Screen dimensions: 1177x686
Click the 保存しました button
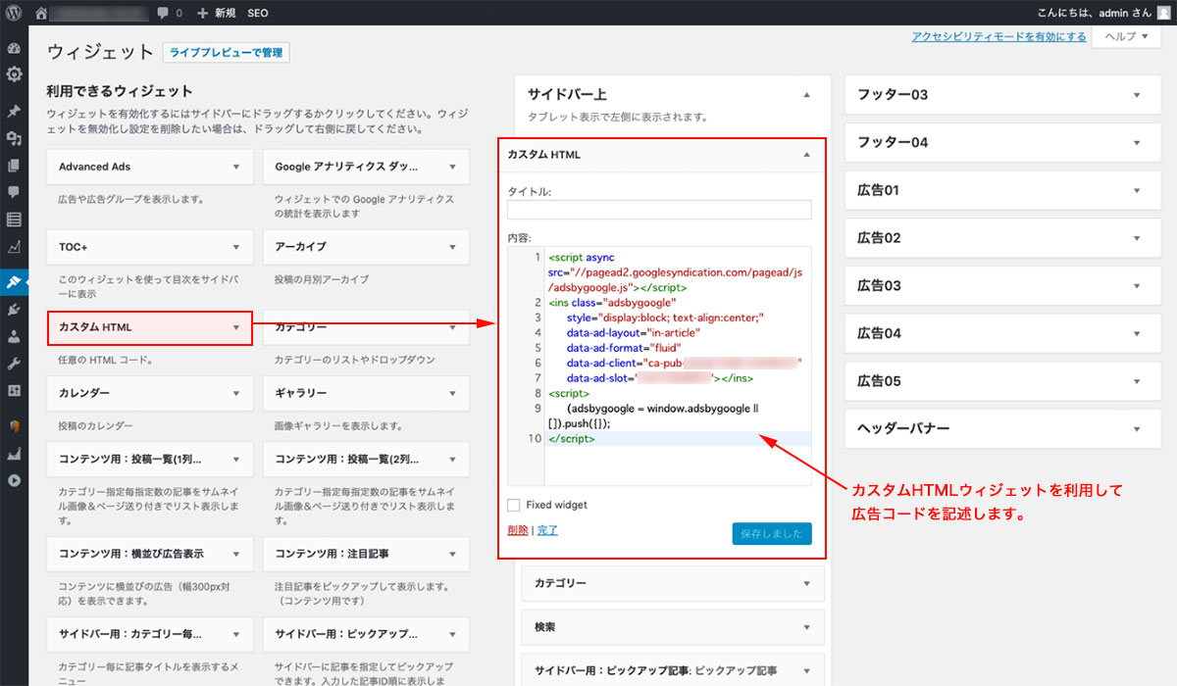tap(772, 534)
